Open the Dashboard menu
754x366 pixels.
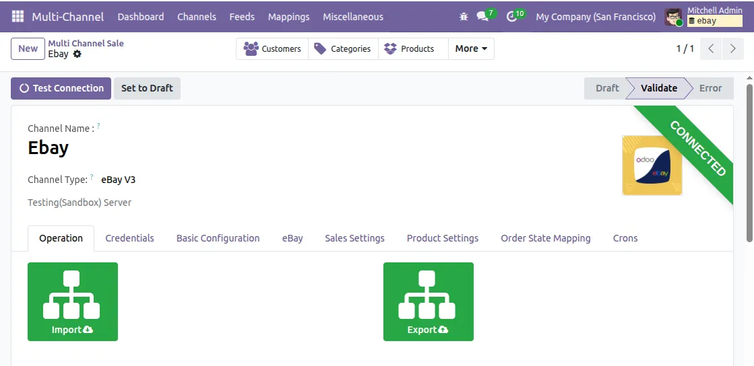(x=141, y=17)
